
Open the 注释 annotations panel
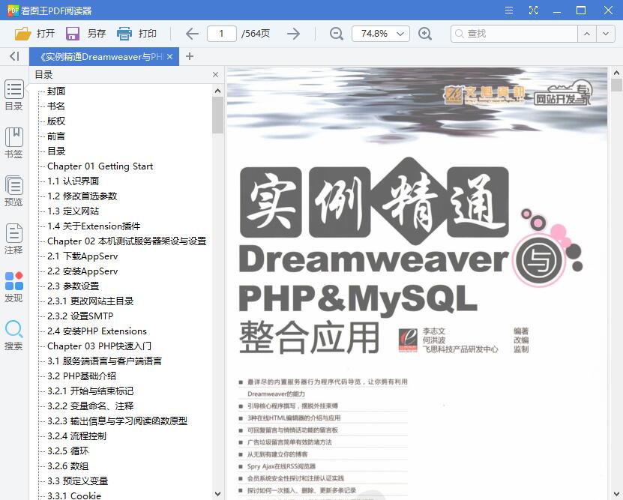point(14,239)
